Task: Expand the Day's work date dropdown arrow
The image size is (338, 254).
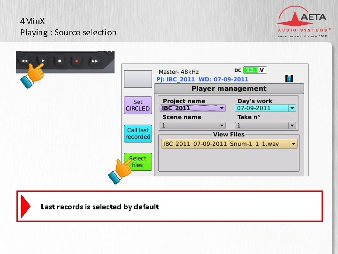Action: pyautogui.click(x=292, y=108)
